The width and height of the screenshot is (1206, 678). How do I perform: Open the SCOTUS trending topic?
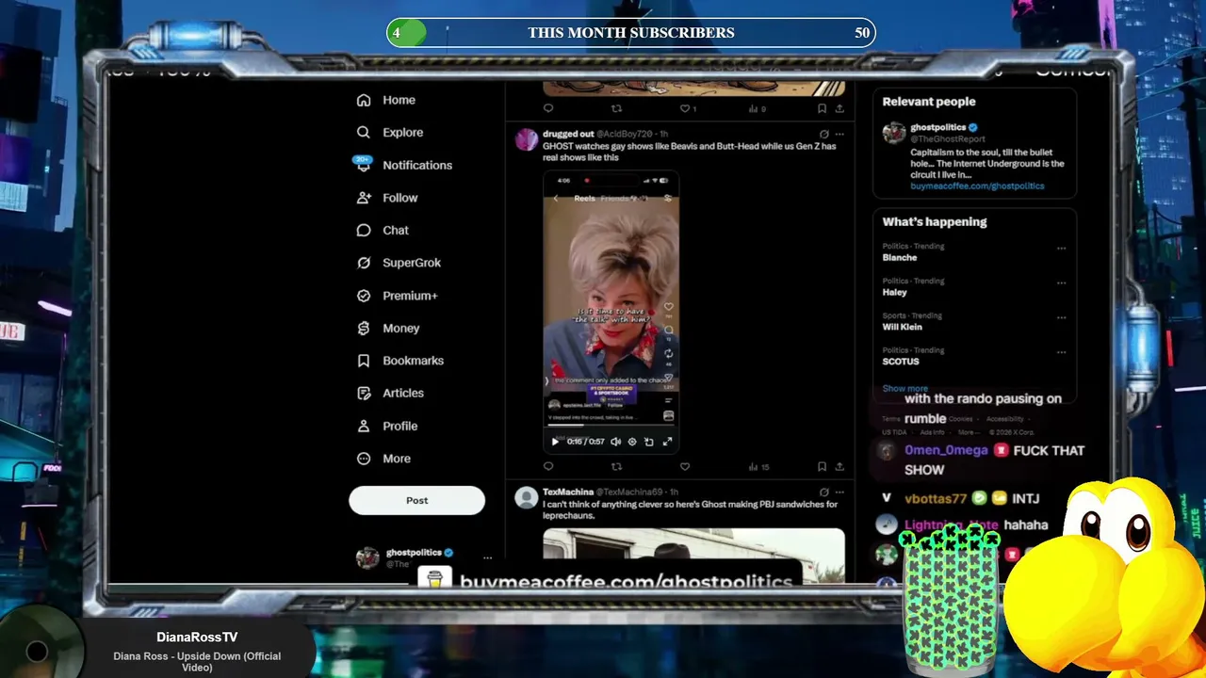tap(900, 362)
